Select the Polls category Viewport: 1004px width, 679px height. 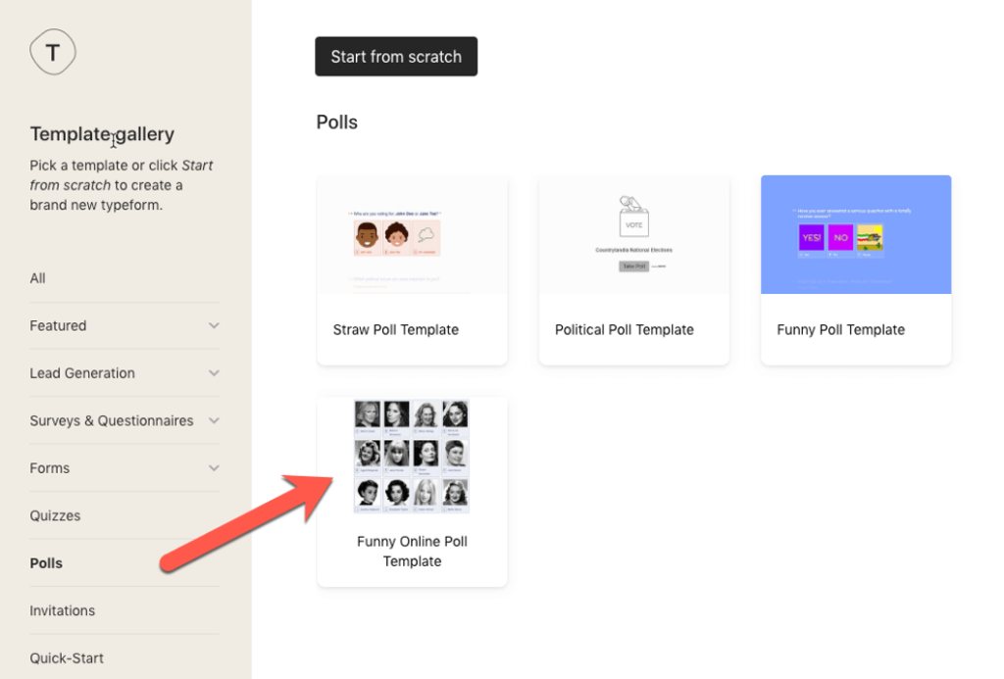pos(46,562)
